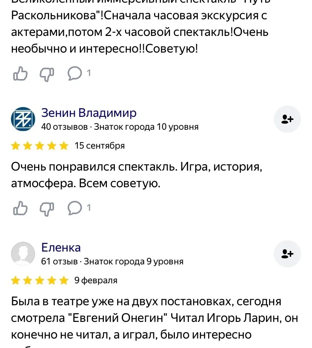Click the '40 отзывов' reviewer stats
This screenshot has height=348, width=312.
pyautogui.click(x=65, y=127)
